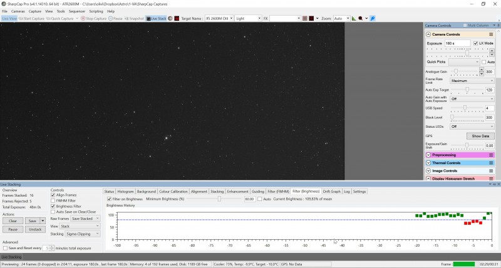This screenshot has width=501, height=268.
Task: Enable the FWHM Filter checkbox
Action: [53, 200]
